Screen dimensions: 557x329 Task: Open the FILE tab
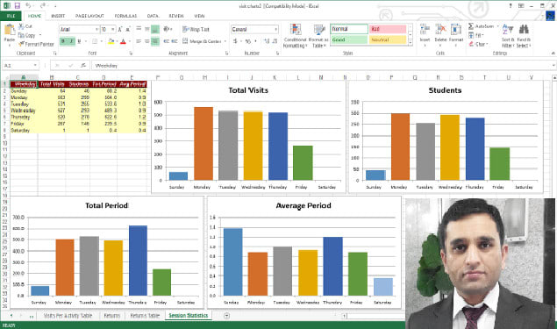point(11,16)
